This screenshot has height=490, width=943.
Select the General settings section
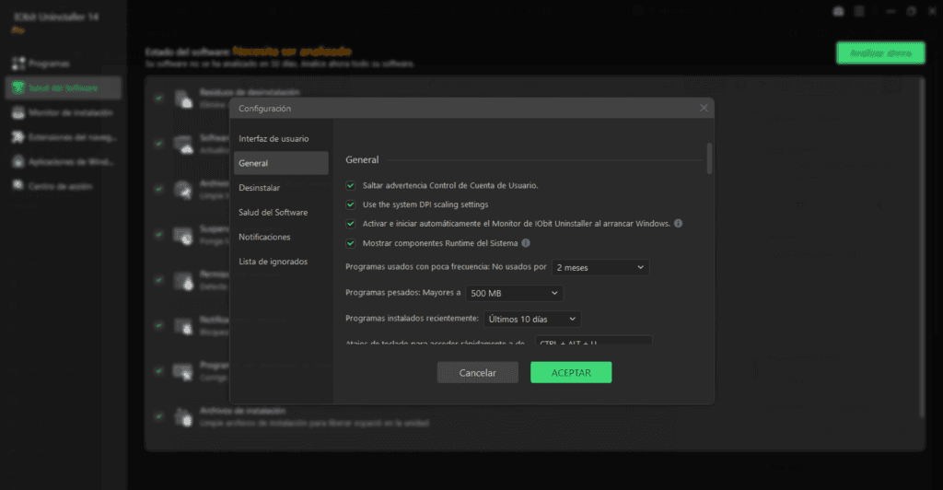tap(281, 163)
